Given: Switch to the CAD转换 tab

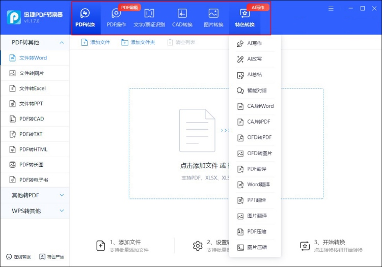Looking at the screenshot, I should click(x=182, y=18).
